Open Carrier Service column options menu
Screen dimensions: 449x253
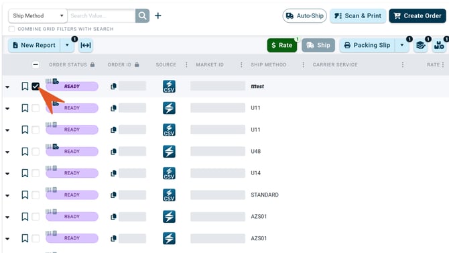click(403, 64)
